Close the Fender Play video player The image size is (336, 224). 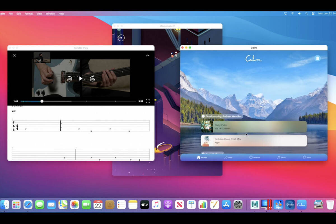coord(14,55)
